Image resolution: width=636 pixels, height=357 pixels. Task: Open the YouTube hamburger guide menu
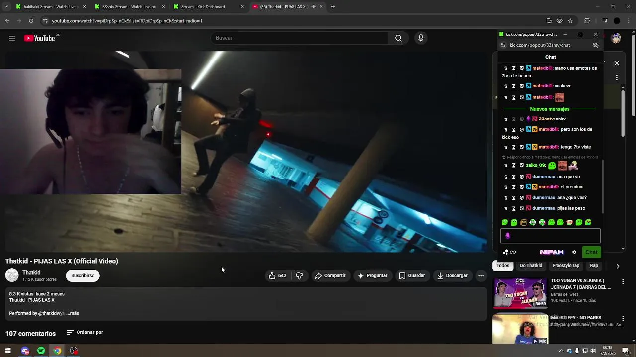(x=12, y=38)
